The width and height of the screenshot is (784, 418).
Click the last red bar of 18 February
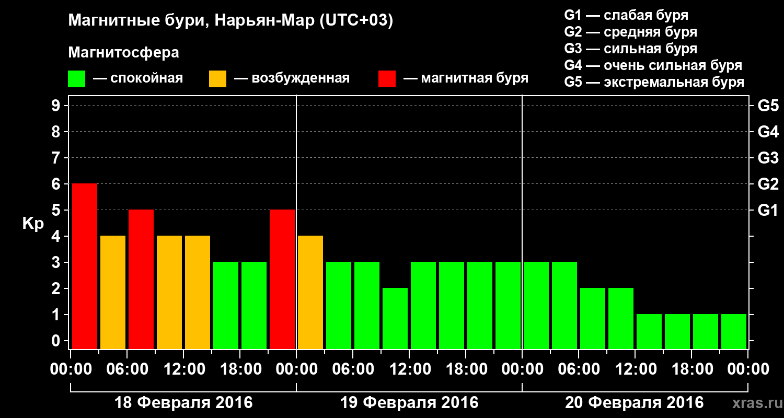[x=282, y=279]
